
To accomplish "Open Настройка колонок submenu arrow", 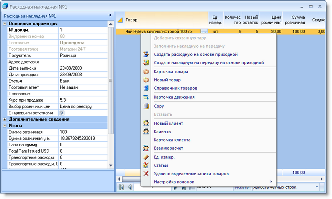I will click(x=271, y=182).
